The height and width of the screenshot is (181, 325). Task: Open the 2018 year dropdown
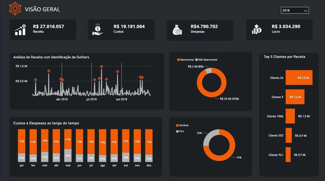point(295,10)
